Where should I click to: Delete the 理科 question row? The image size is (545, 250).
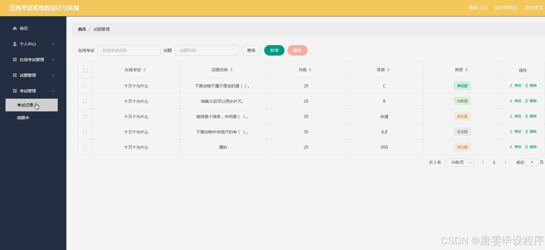click(x=531, y=147)
